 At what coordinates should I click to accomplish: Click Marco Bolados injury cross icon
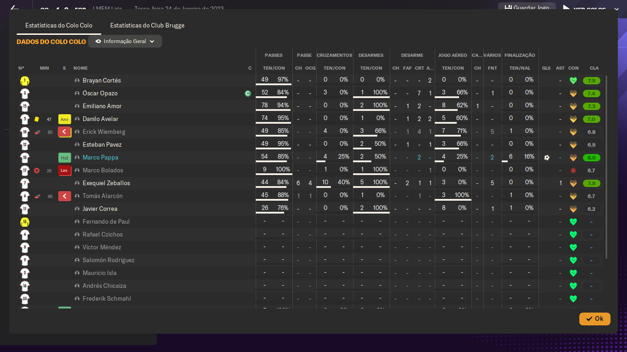coord(37,170)
